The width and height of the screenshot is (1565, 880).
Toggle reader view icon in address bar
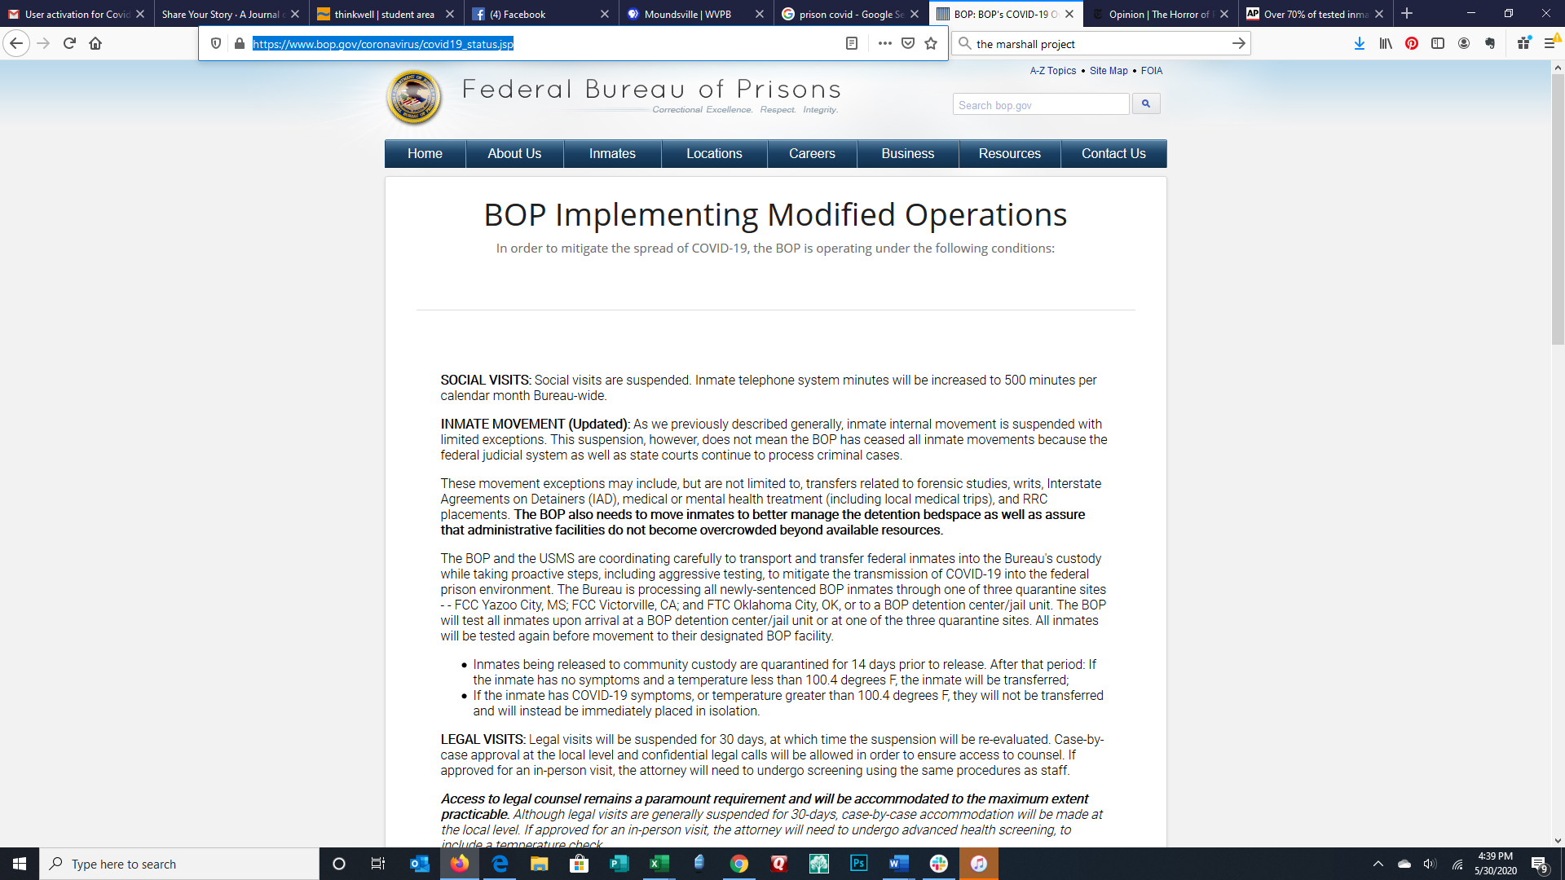click(852, 44)
